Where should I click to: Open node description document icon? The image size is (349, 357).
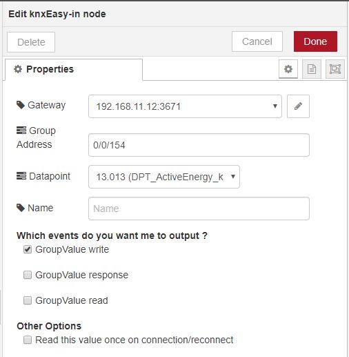pos(312,69)
